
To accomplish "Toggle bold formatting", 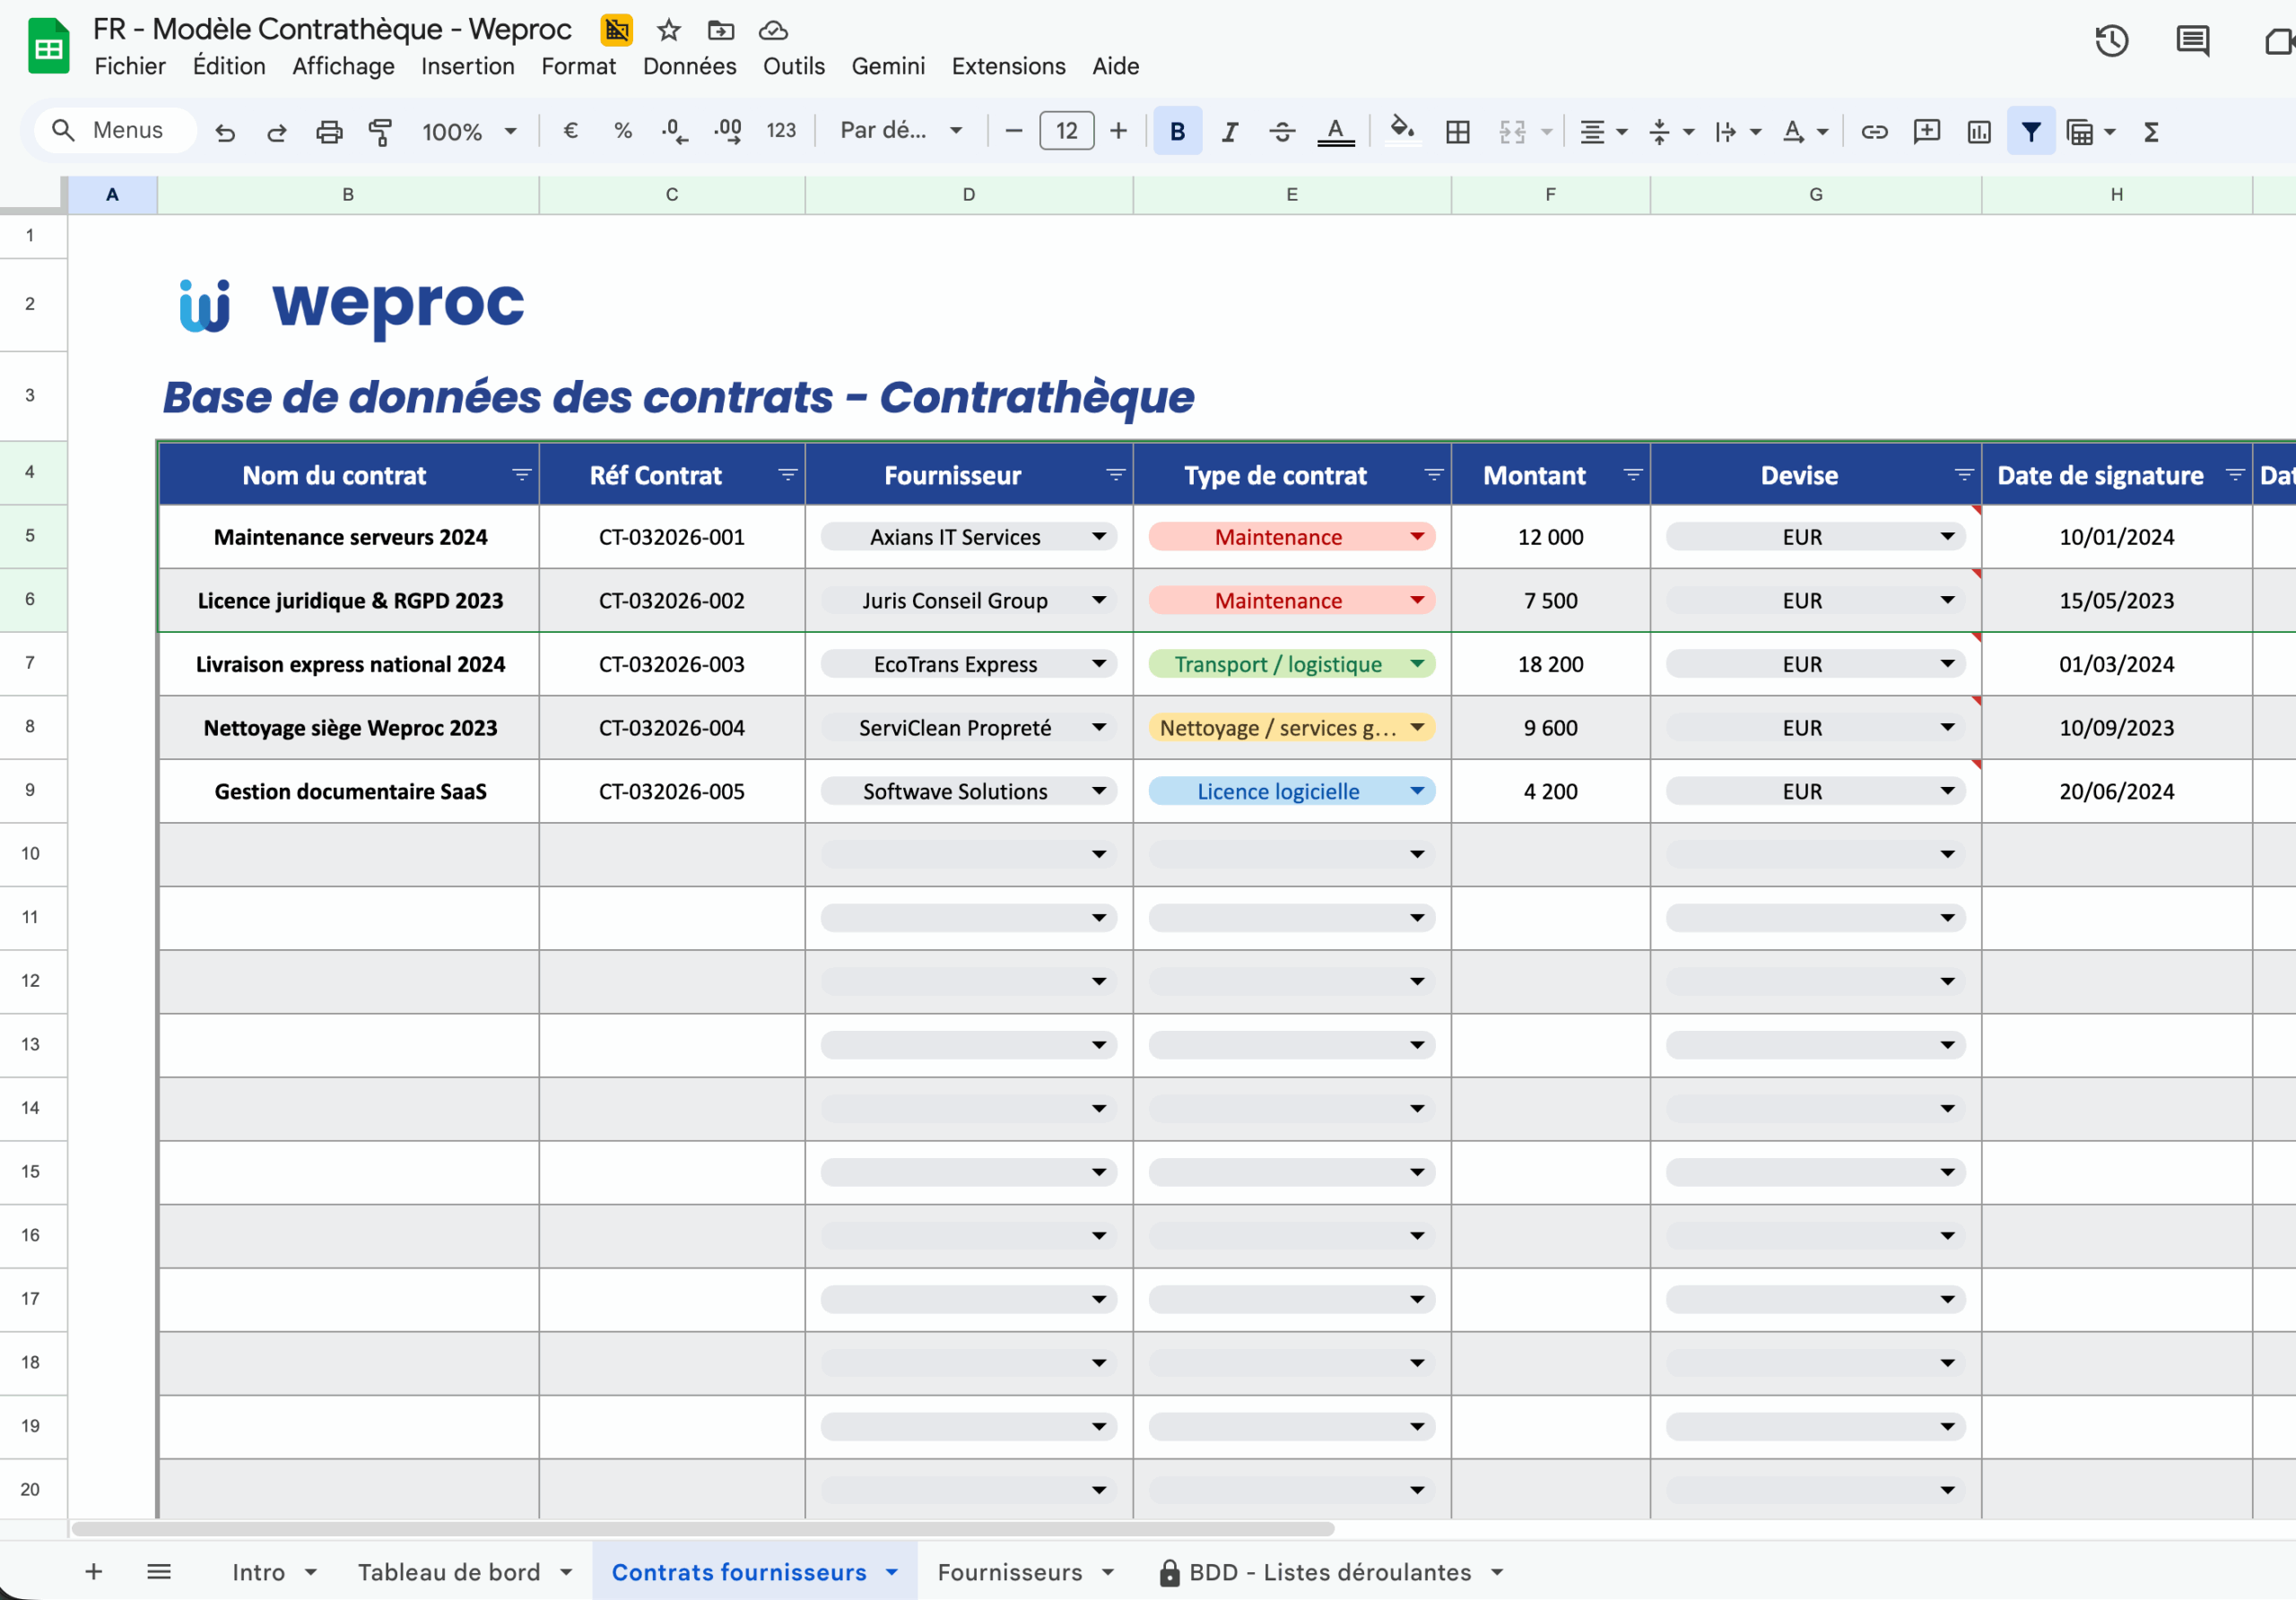I will tap(1178, 131).
